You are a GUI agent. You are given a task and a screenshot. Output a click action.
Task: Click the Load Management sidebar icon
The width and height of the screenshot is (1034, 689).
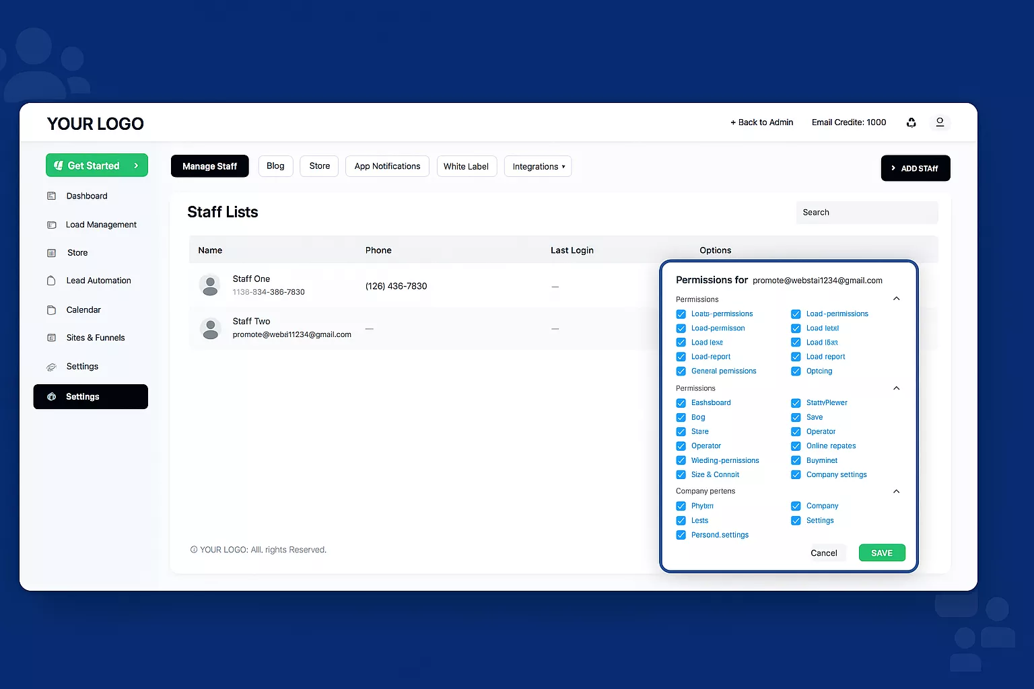point(51,225)
